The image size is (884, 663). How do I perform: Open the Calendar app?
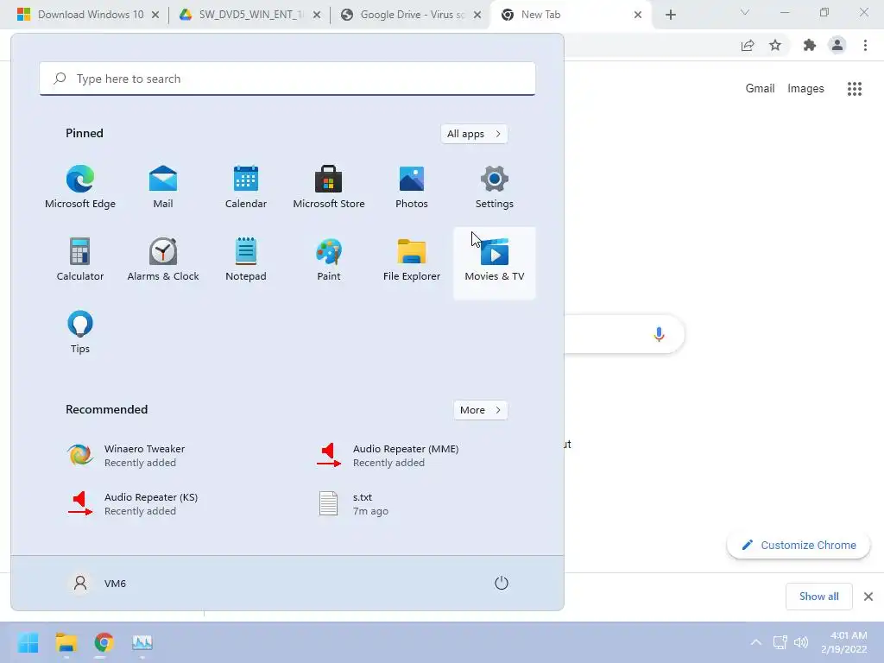246,187
